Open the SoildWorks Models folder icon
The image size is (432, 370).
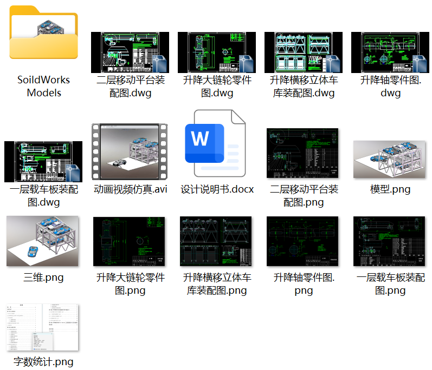click(43, 32)
